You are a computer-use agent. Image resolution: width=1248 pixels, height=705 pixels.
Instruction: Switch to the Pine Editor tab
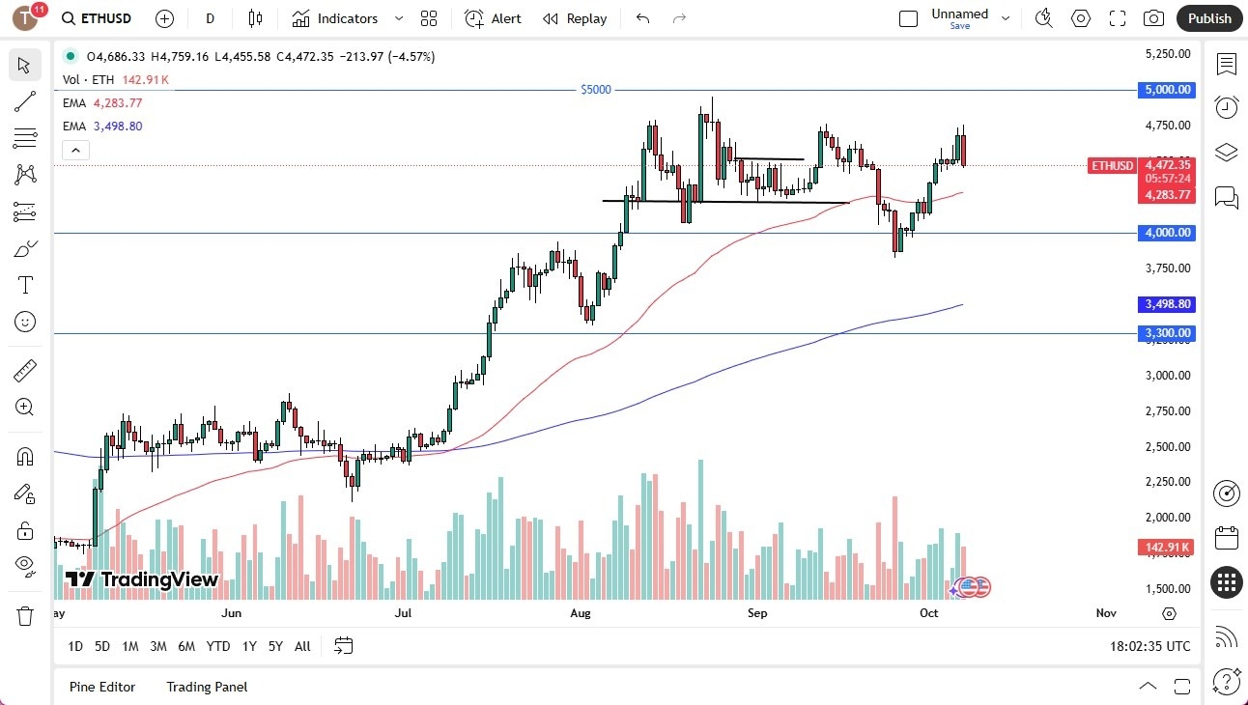click(102, 687)
